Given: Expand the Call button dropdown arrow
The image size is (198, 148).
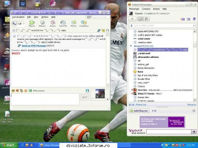Looking at the screenshot, I should click(x=24, y=24).
